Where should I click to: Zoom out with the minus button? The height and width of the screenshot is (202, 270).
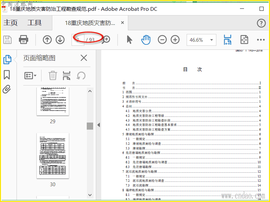point(162,40)
